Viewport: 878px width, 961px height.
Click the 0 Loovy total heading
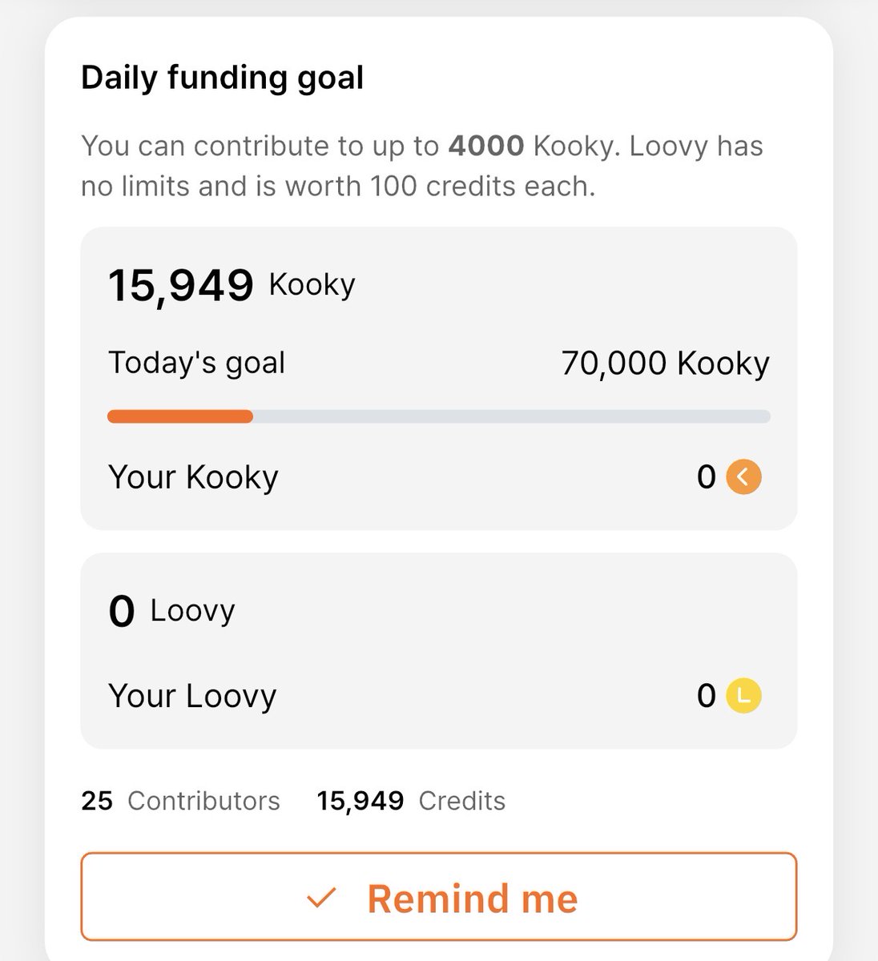(x=171, y=612)
